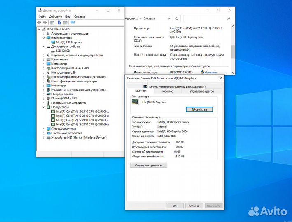Click the Мониторы category icon
The image size is (292, 222).
(x=49, y=86)
